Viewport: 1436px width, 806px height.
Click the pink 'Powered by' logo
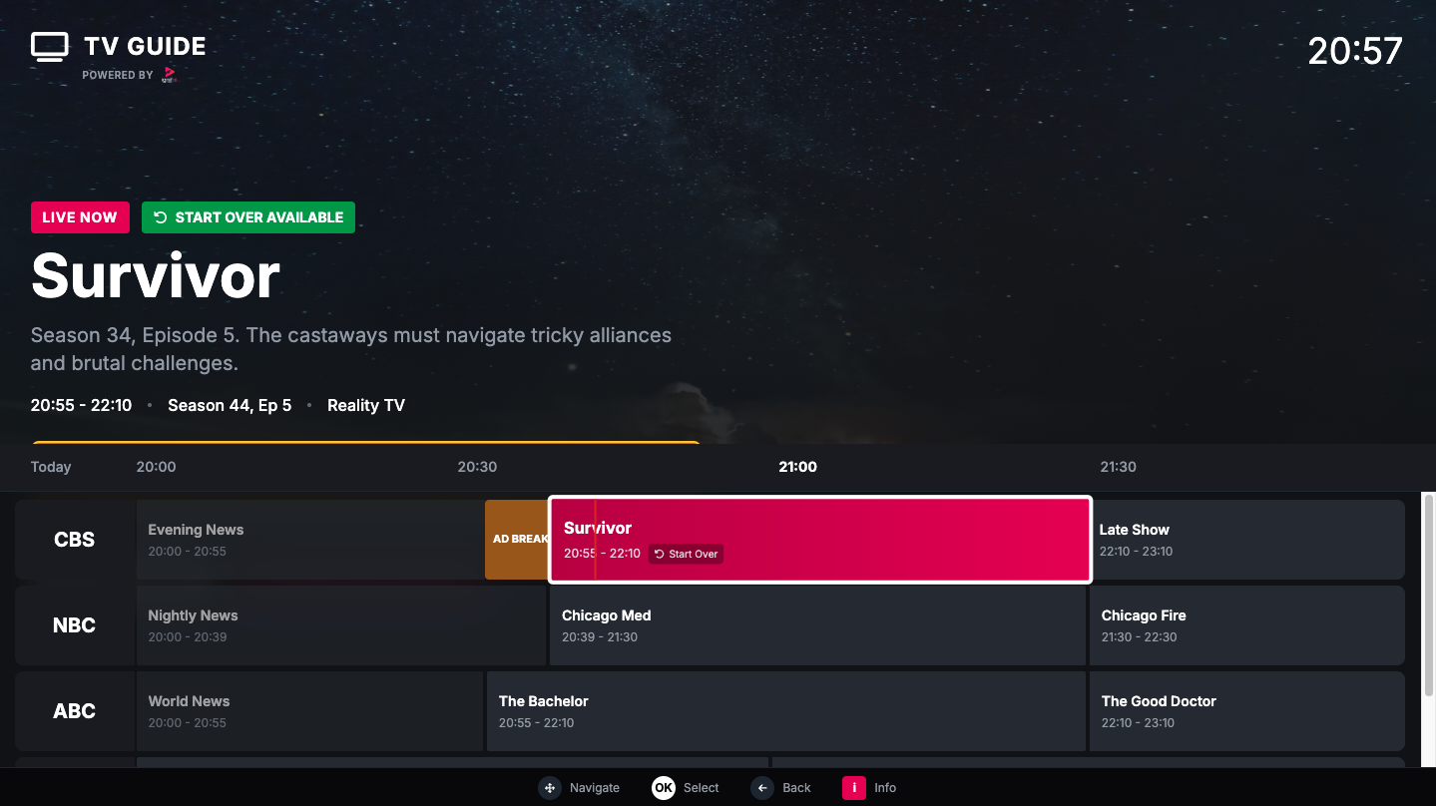[169, 75]
